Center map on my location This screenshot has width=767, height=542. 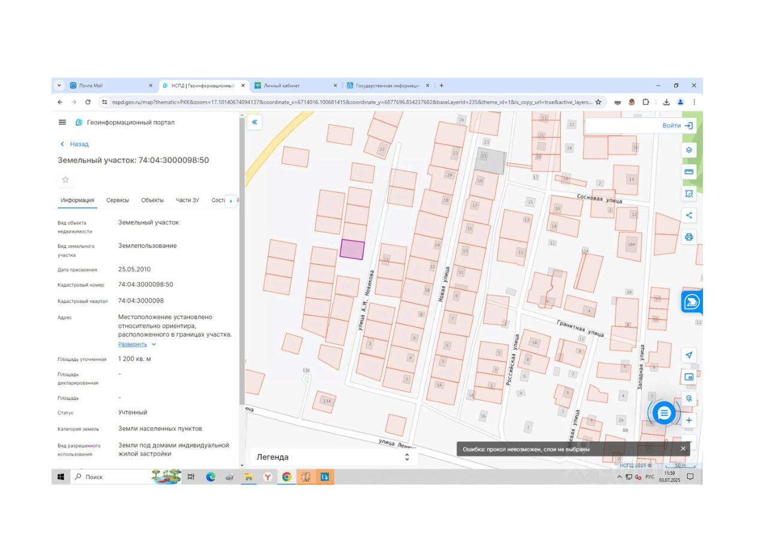(x=689, y=355)
